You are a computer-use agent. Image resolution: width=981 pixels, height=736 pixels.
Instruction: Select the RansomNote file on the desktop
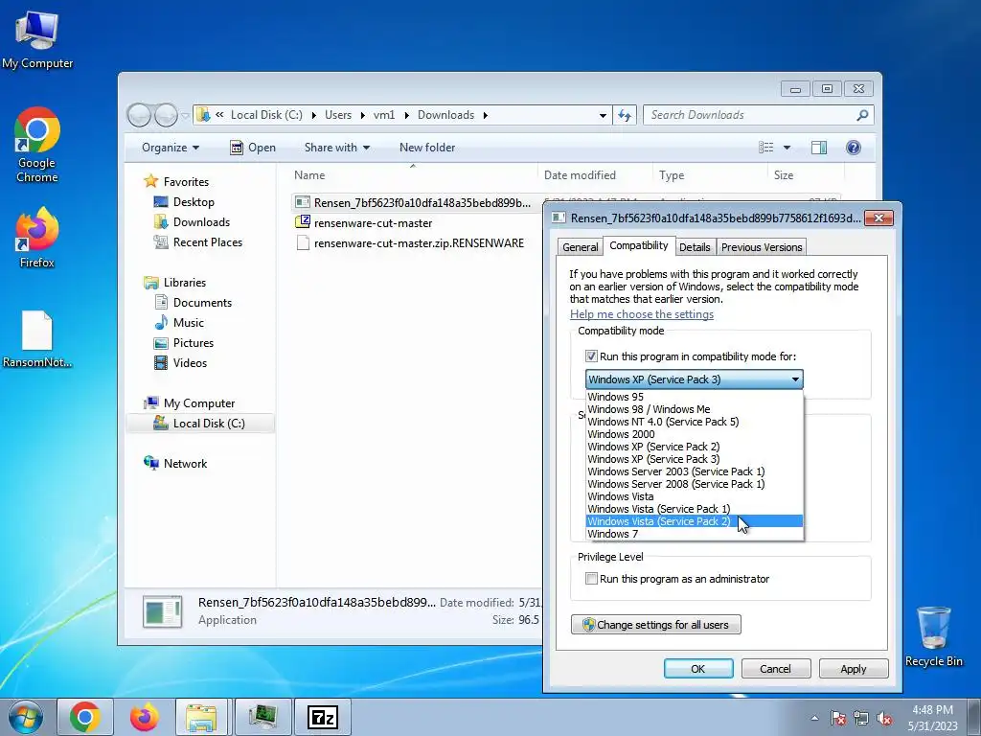pos(37,338)
